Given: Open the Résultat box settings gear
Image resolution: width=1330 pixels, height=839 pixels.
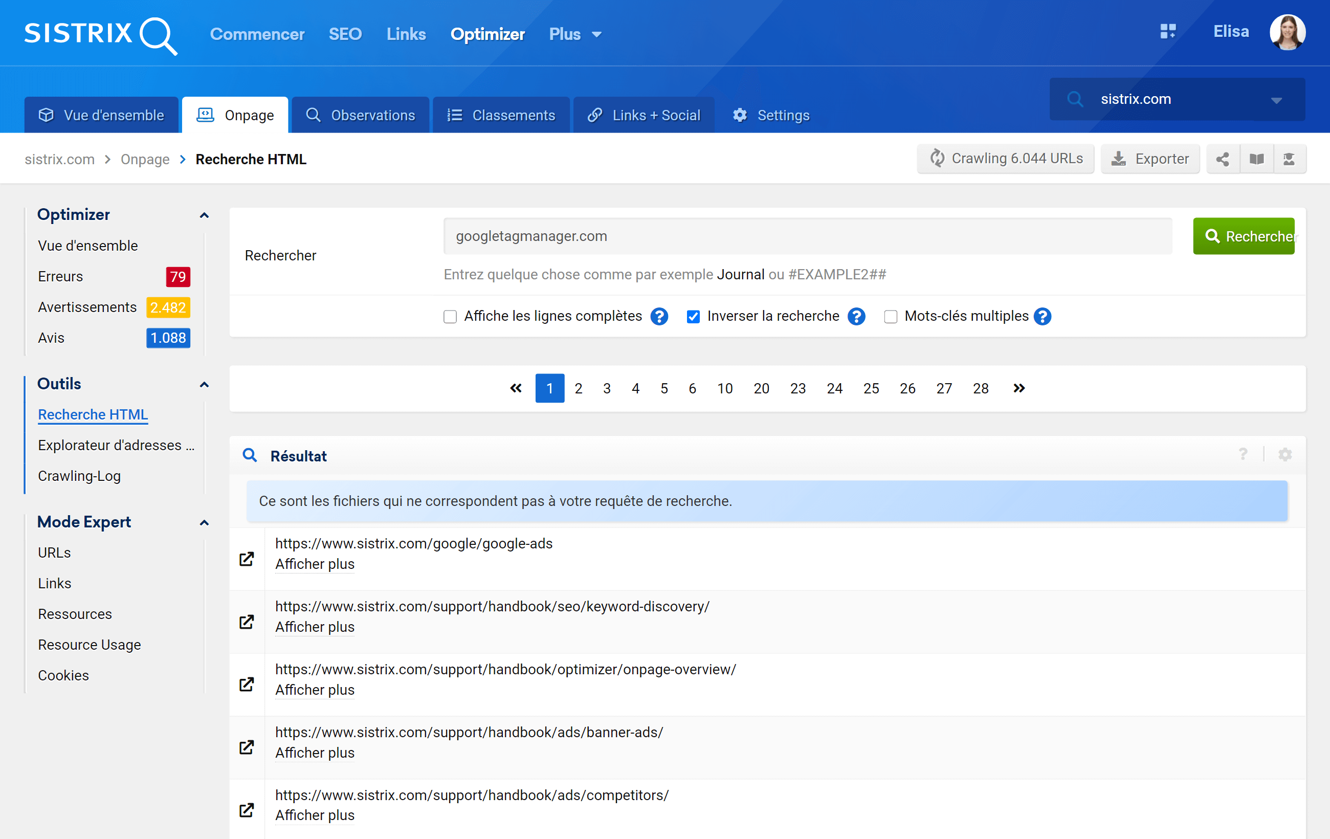Looking at the screenshot, I should click(x=1285, y=455).
